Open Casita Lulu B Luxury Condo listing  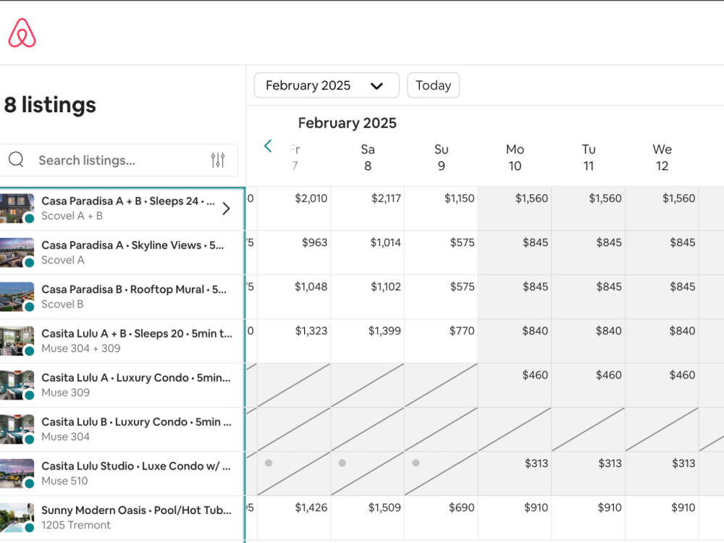122,429
